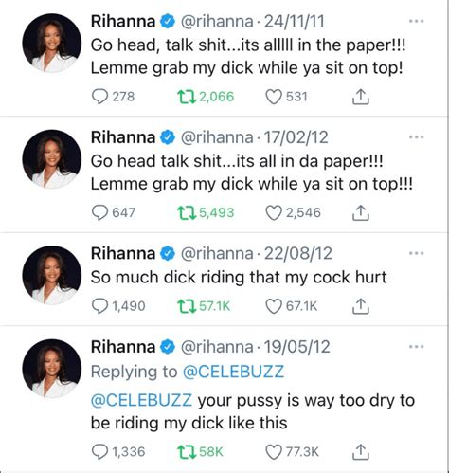
Task: Share the 24/11/11 tweet
Action: 360,97
